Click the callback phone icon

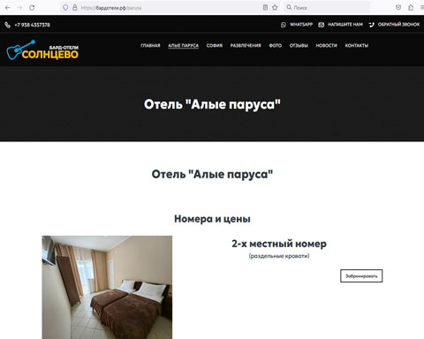pyautogui.click(x=371, y=25)
